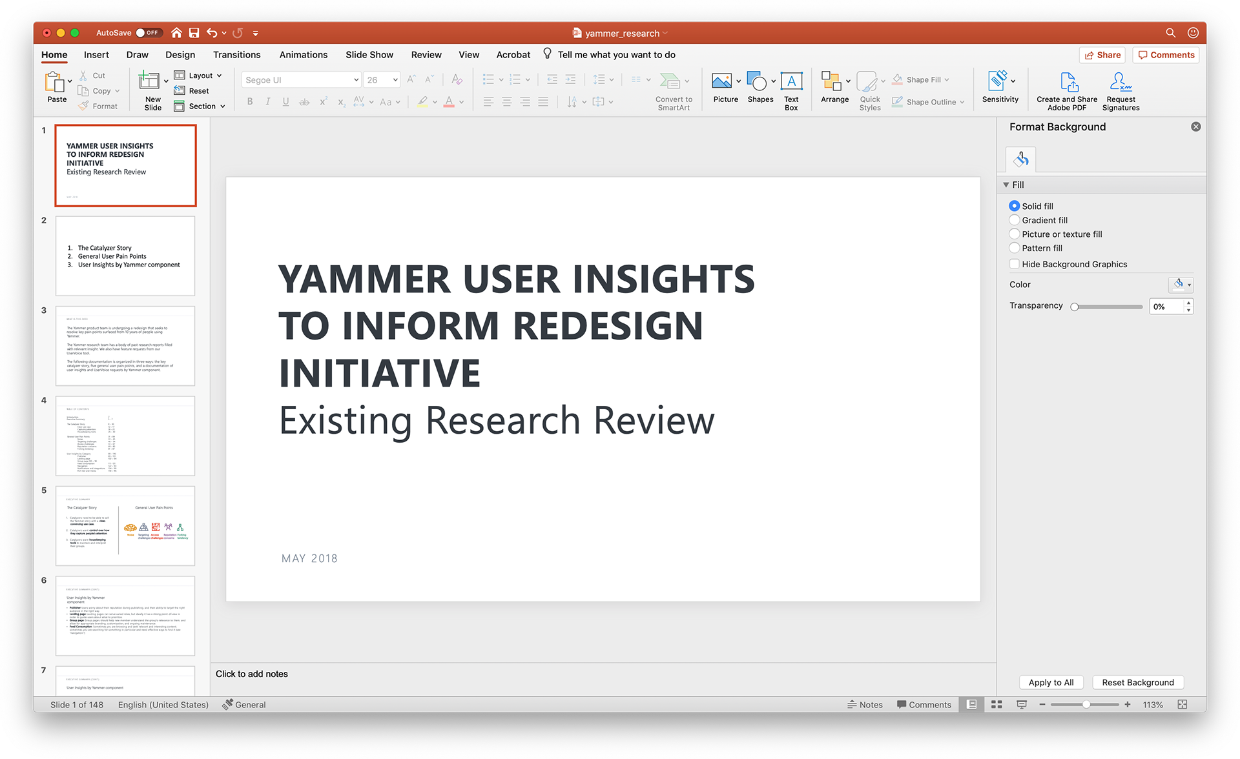Insert a Picture
The height and width of the screenshot is (759, 1240).
(725, 87)
